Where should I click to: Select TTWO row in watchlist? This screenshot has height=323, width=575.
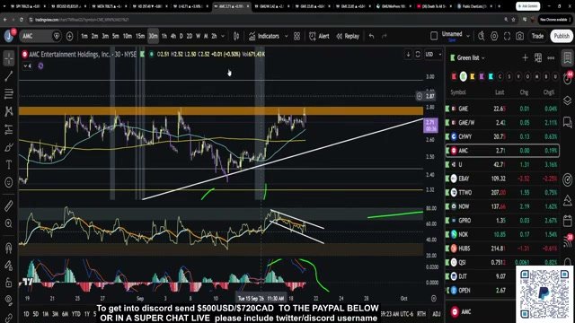coord(502,193)
